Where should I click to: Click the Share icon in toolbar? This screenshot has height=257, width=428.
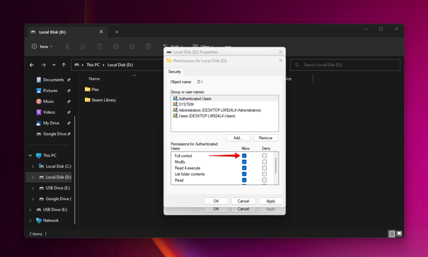(x=132, y=46)
